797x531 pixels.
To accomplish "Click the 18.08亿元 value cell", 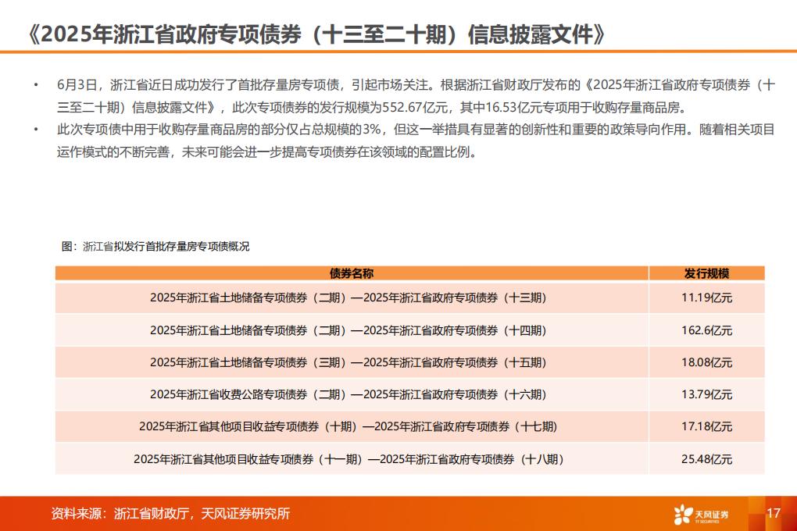I will [706, 362].
